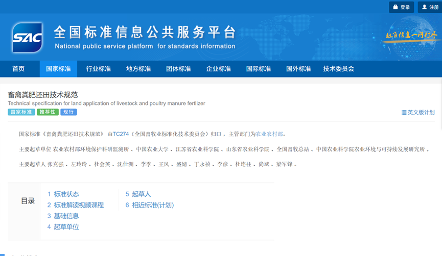442x256 pixels.
Task: Jump to 1 标准状态 section
Action: (63, 194)
